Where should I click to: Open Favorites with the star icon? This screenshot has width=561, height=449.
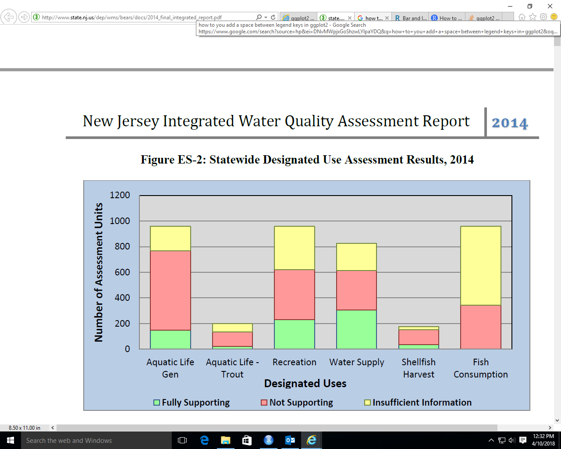[x=533, y=17]
